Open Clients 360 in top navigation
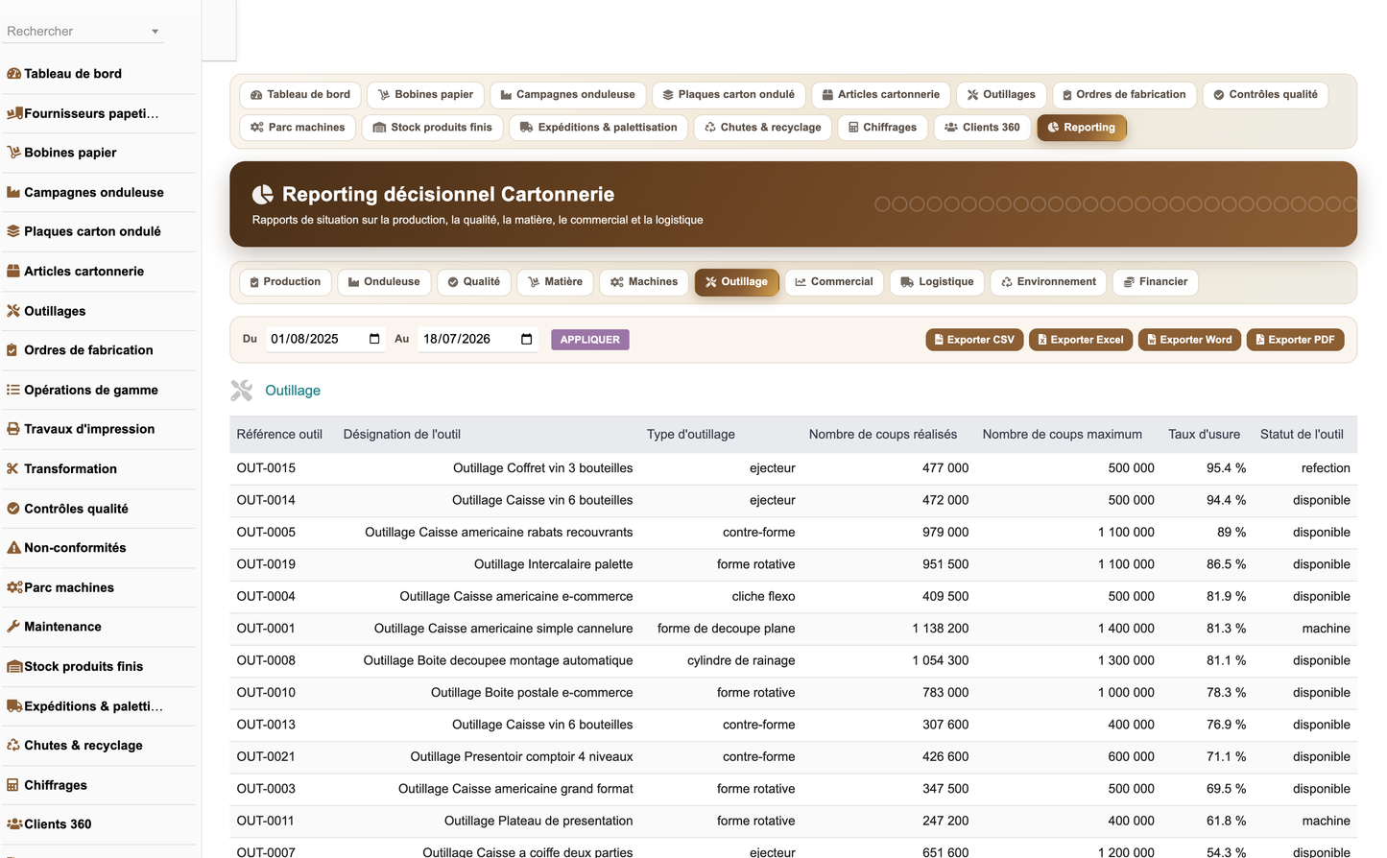 tap(983, 128)
